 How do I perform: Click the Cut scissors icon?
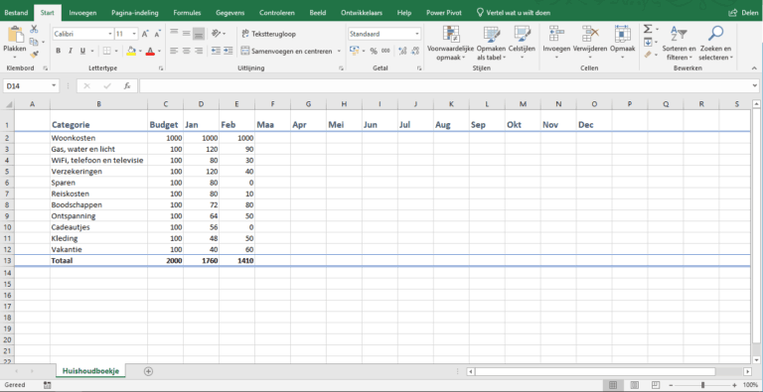pos(34,29)
